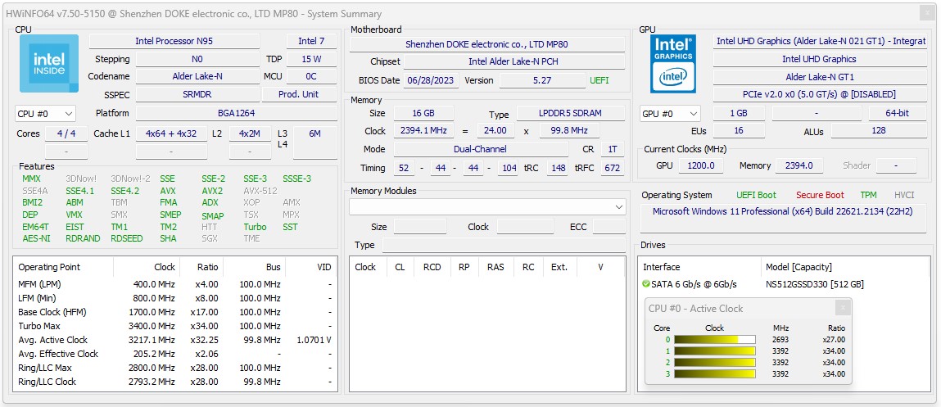The width and height of the screenshot is (941, 407).
Task: Expand the Memory Modules dropdown list
Action: point(619,208)
